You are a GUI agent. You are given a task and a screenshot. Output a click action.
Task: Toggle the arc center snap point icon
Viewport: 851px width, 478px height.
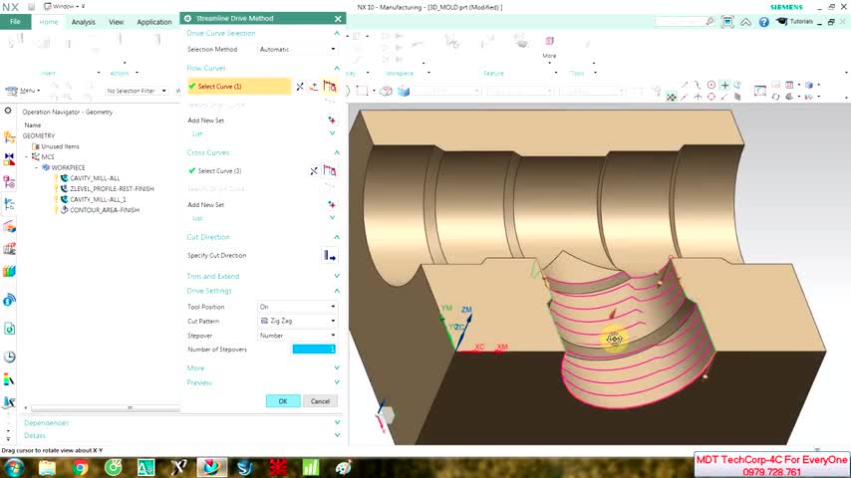[710, 86]
